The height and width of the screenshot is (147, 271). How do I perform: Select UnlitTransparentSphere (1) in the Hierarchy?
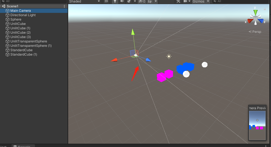pyautogui.click(x=31, y=46)
